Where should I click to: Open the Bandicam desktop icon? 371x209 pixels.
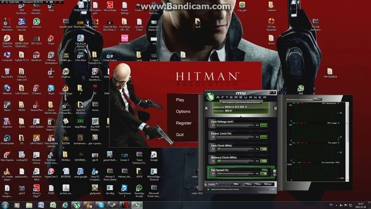point(36,56)
